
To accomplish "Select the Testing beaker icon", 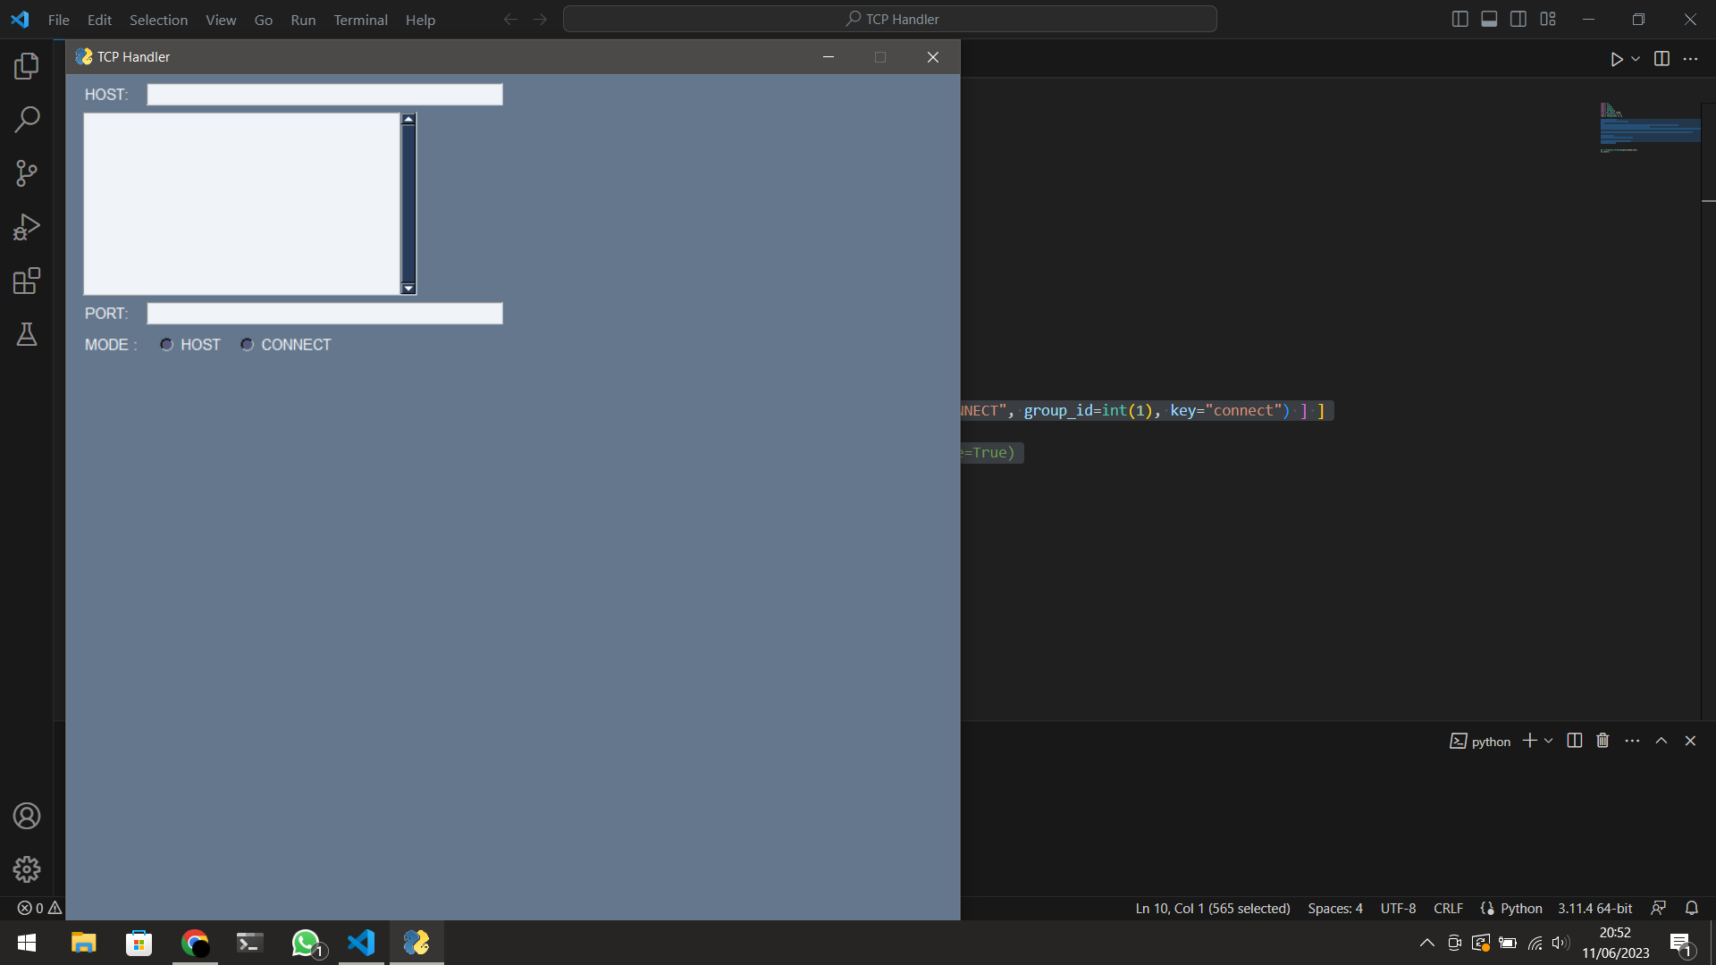I will 26,334.
